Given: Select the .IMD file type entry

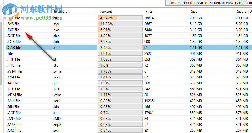Looking at the screenshot, I should pyautogui.click(x=14, y=119).
